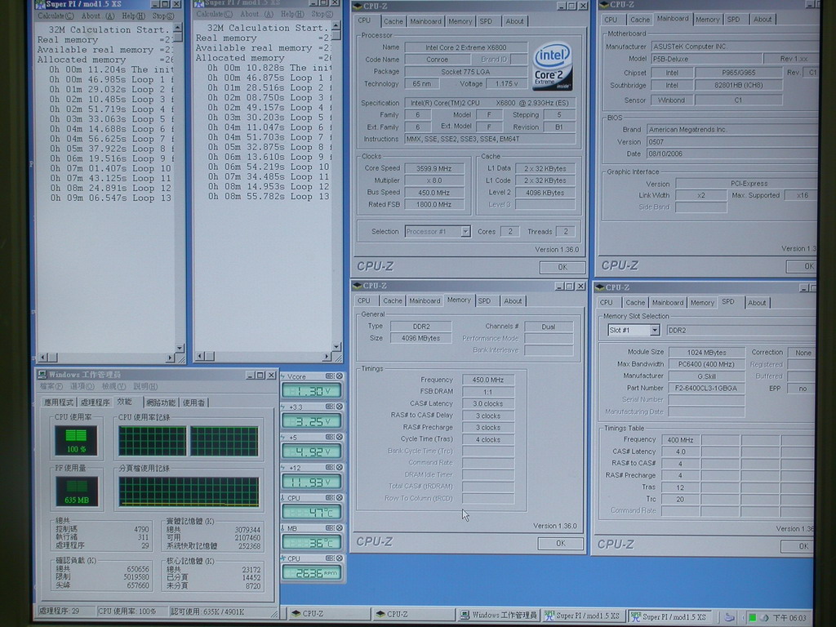The width and height of the screenshot is (836, 627).
Task: Select the CAS# Latency 3.0 clocks value
Action: pyautogui.click(x=488, y=403)
